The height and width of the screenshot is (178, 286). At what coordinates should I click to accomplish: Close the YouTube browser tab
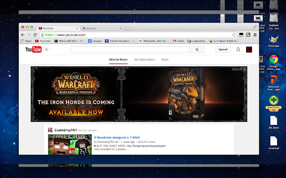pyautogui.click(x=77, y=28)
